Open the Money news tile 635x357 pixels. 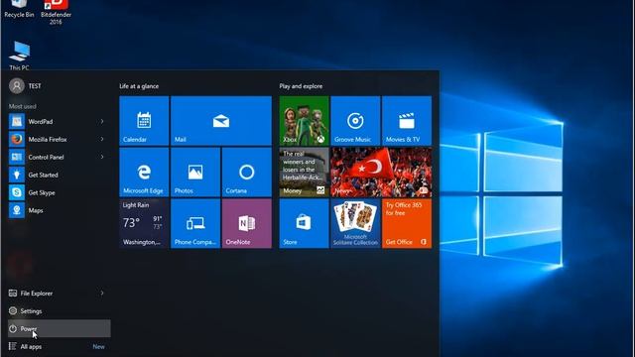coord(305,172)
